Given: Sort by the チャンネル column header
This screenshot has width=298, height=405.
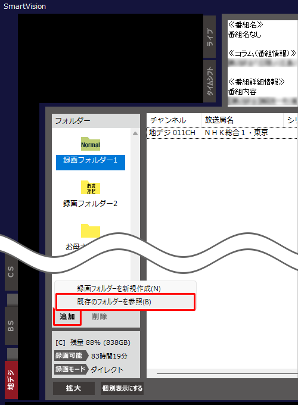Looking at the screenshot, I should coord(174,120).
